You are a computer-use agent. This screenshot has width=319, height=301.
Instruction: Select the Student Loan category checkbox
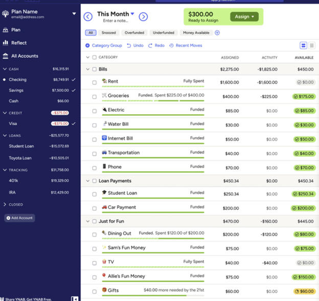(x=95, y=194)
